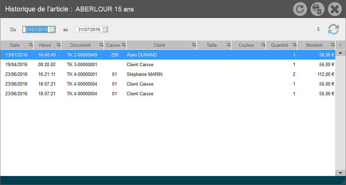The width and height of the screenshot is (346, 185).
Task: Click the search icon in the Client column
Action: point(194,45)
